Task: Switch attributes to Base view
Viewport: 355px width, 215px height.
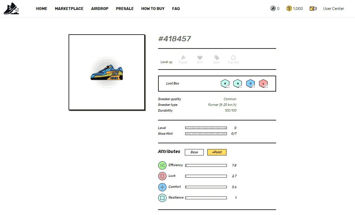Action: point(194,152)
